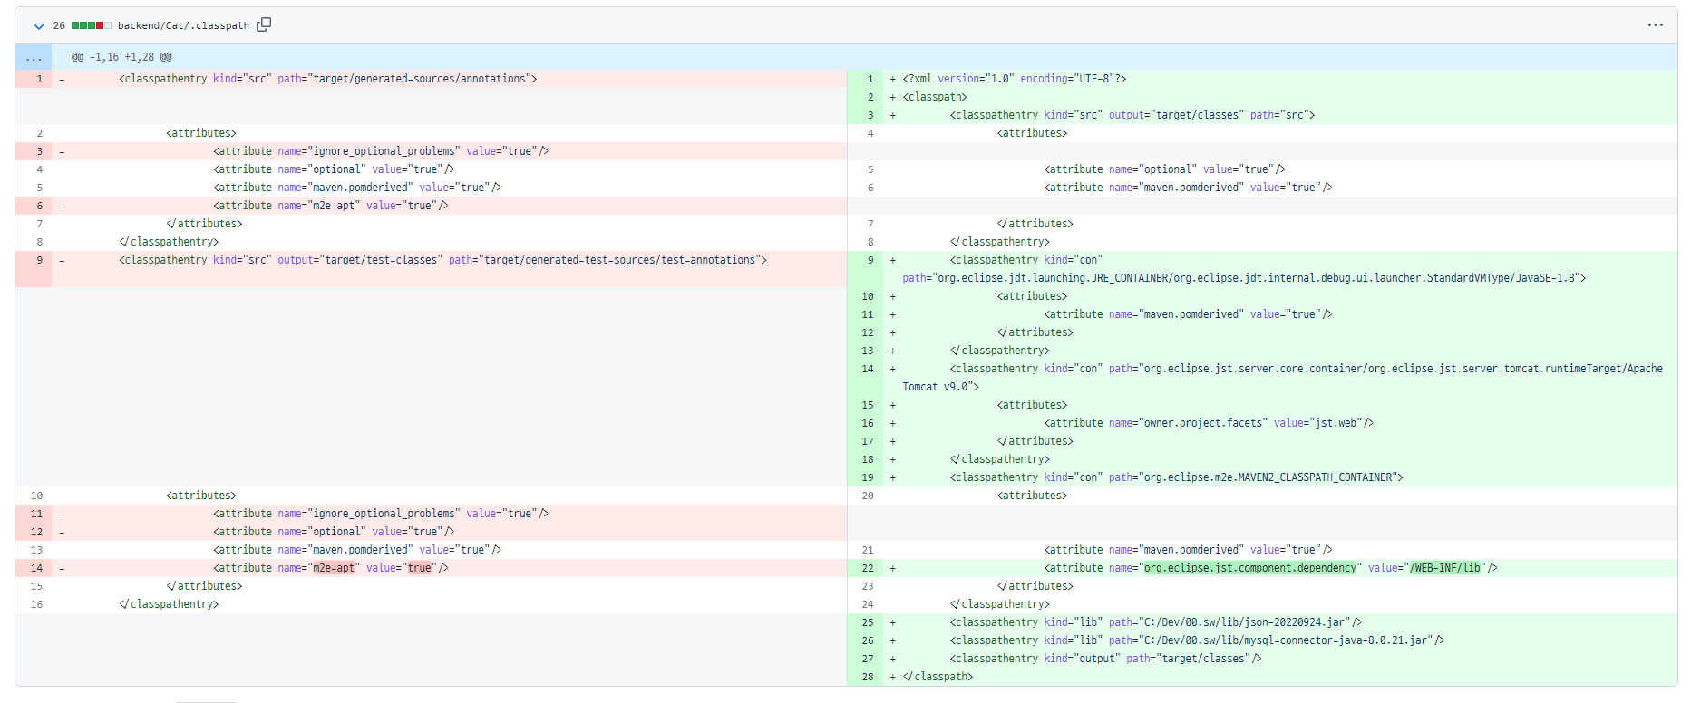This screenshot has width=1691, height=703.
Task: Click the changed lines count 26
Action: pyautogui.click(x=59, y=25)
